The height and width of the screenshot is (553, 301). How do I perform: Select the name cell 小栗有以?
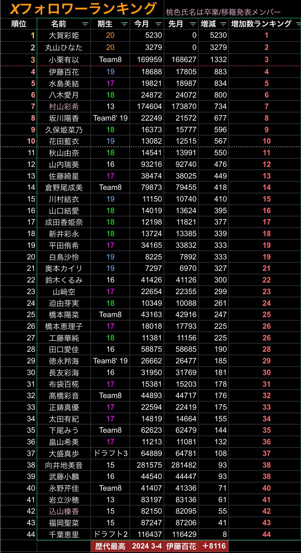click(x=64, y=60)
